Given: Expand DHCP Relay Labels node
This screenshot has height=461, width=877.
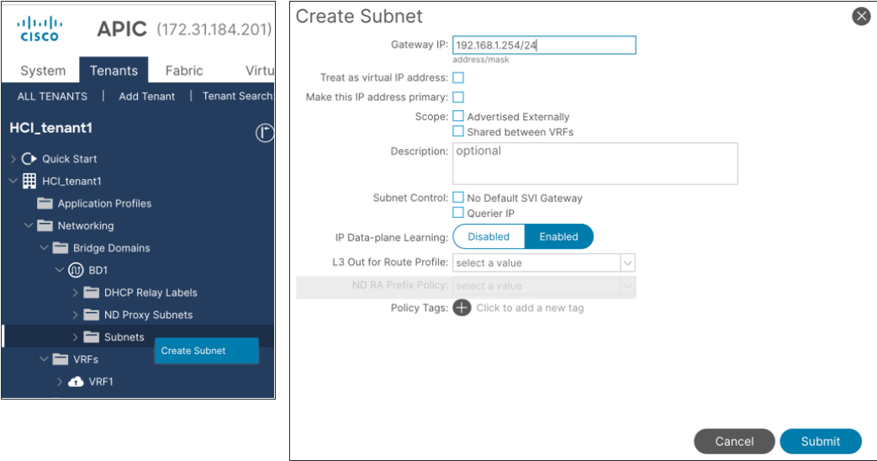Looking at the screenshot, I should tap(76, 292).
